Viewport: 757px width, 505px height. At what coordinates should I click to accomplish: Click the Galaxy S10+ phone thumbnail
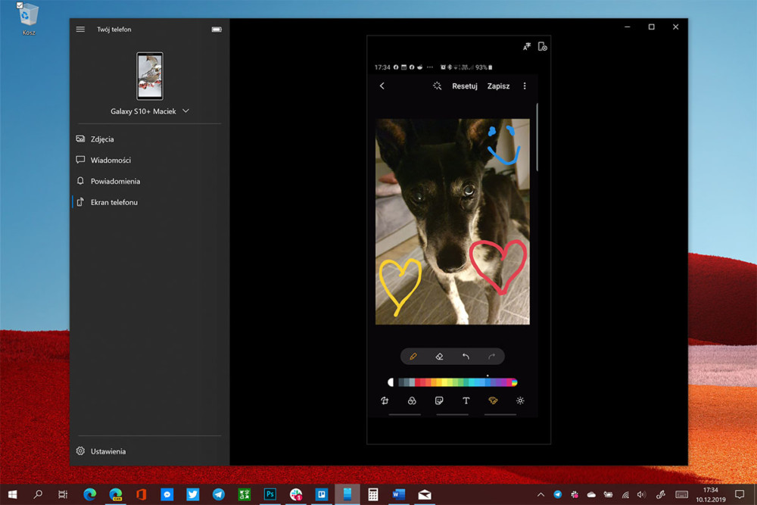[x=150, y=76]
